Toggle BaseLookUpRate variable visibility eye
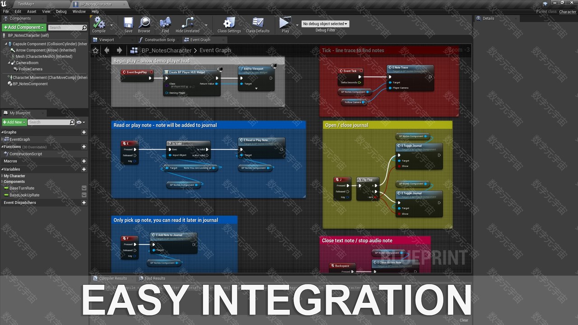The height and width of the screenshot is (325, 578). (x=84, y=195)
